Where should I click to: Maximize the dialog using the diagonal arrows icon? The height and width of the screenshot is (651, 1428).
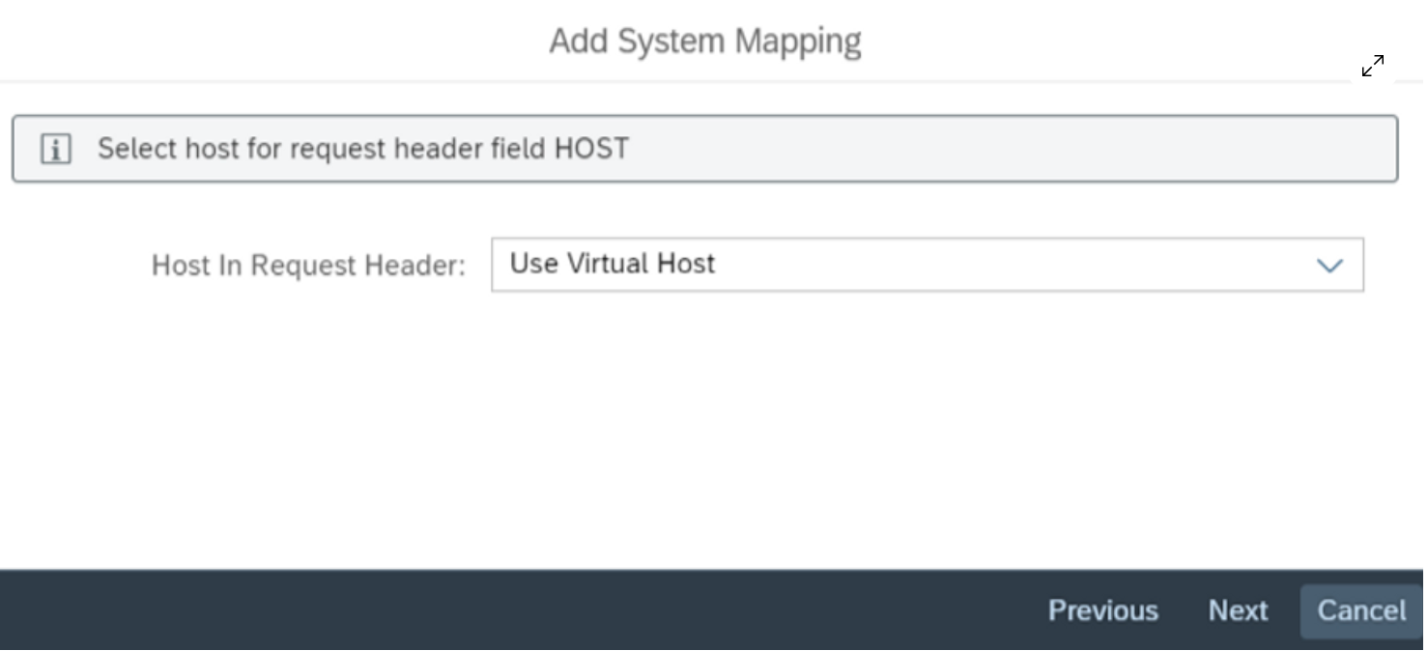pyautogui.click(x=1373, y=66)
